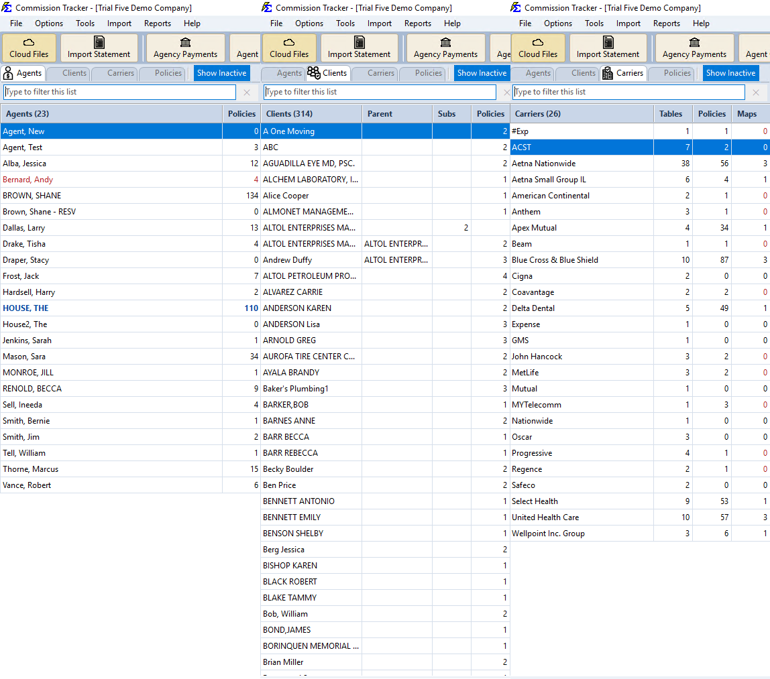This screenshot has width=770, height=679.
Task: Select carrier row Wellpoint Inc. Group
Action: [x=641, y=534]
